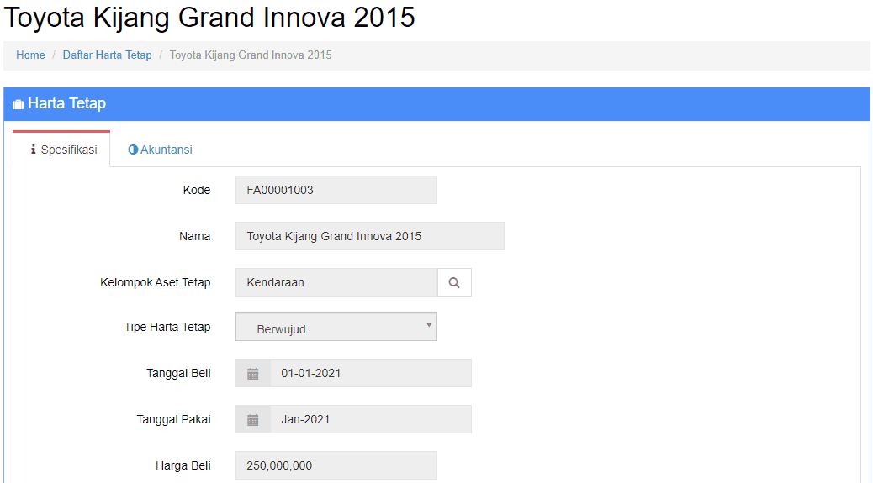
Task: Expand the Tipe Harta Tetap dropdown arrow
Action: tap(429, 325)
